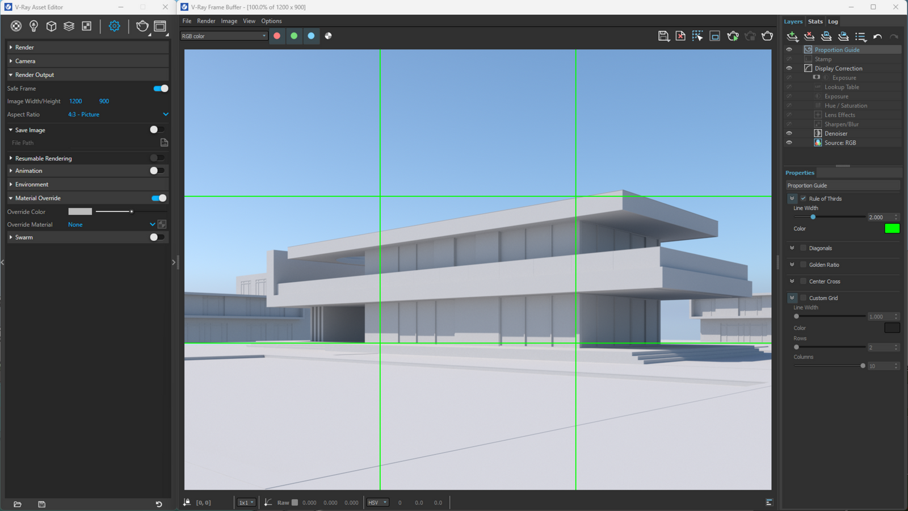Disable the Material Override toggle

159,198
